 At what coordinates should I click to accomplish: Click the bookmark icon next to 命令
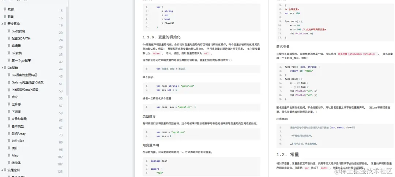coord(9,97)
